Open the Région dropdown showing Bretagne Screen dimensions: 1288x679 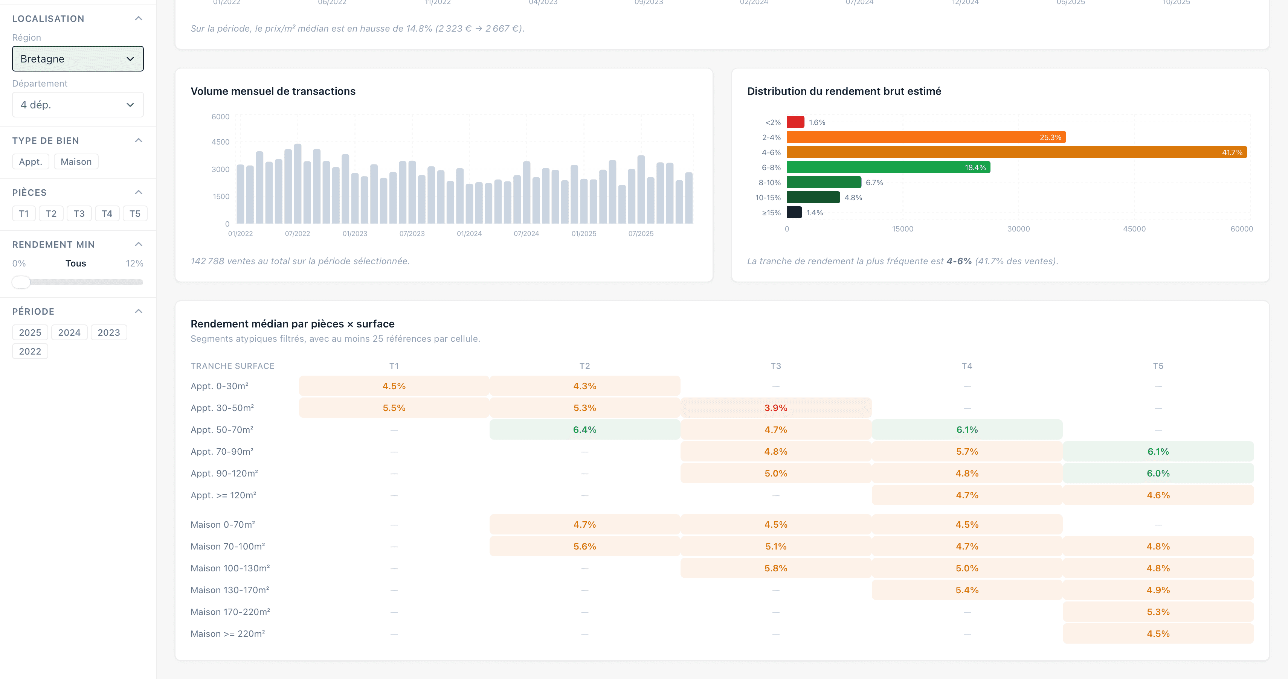[x=78, y=59]
